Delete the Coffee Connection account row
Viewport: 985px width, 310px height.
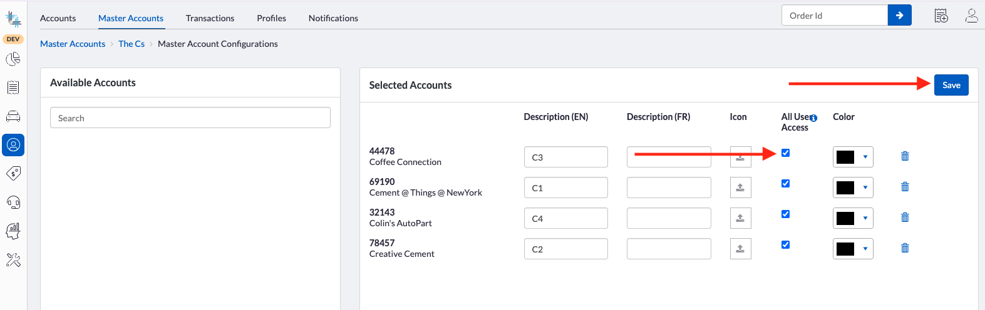coord(905,156)
